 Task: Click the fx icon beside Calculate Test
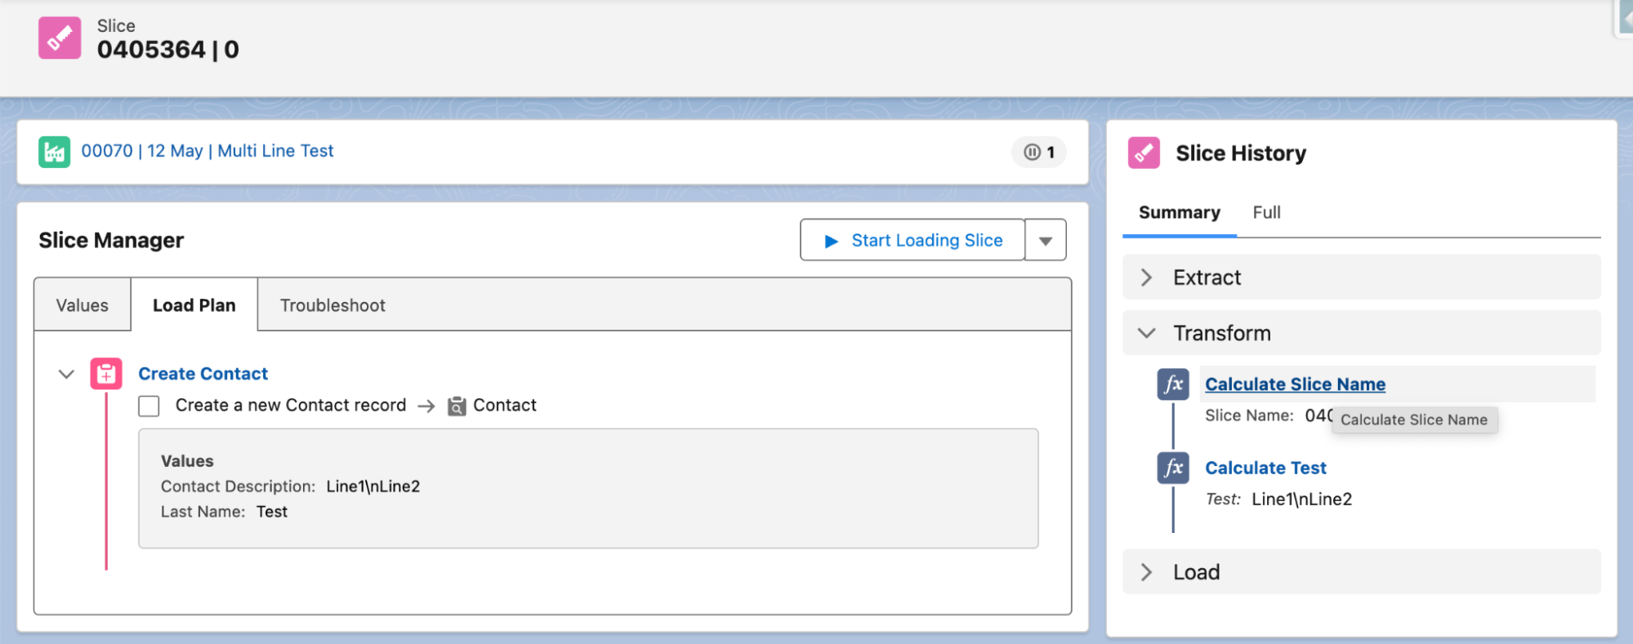[x=1172, y=468]
